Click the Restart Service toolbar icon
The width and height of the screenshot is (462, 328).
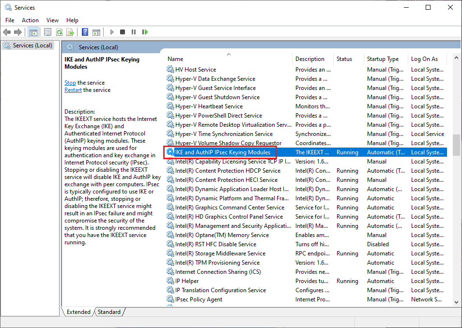(x=145, y=32)
